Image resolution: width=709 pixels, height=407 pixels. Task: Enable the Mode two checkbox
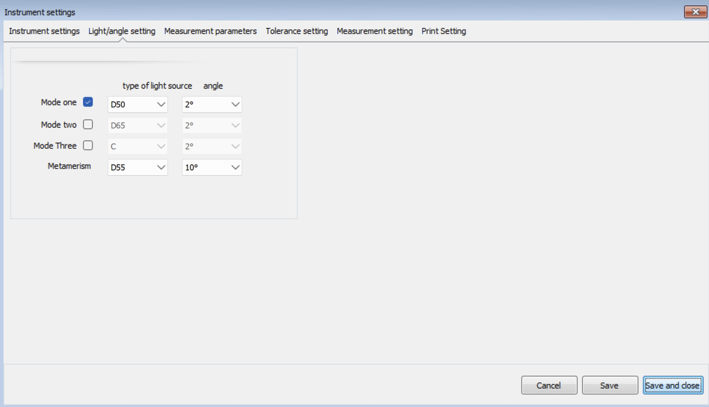click(88, 124)
